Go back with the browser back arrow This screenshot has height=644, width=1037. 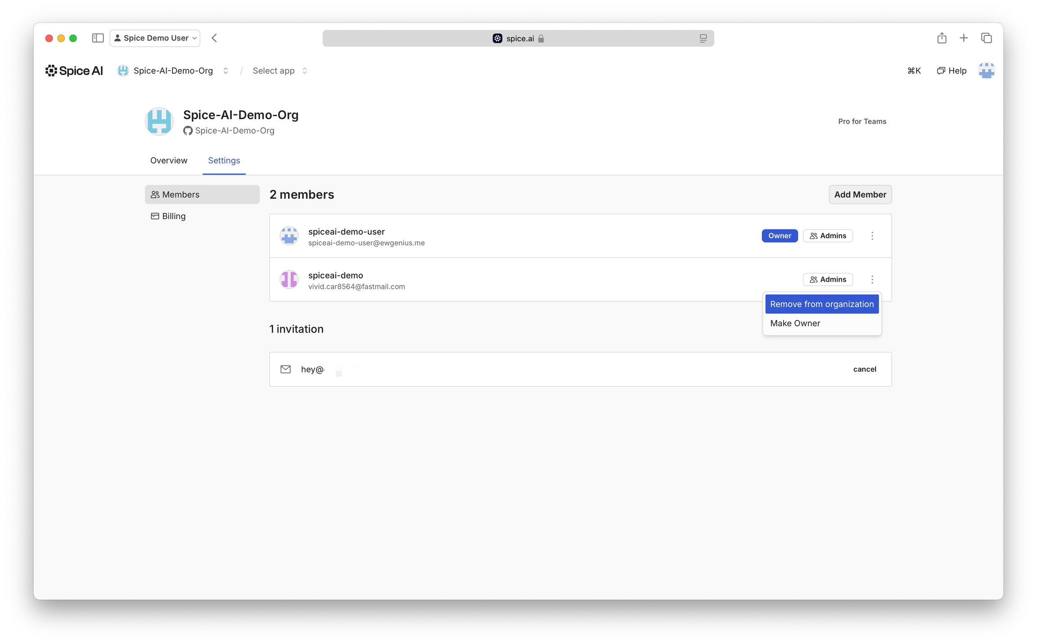point(214,38)
